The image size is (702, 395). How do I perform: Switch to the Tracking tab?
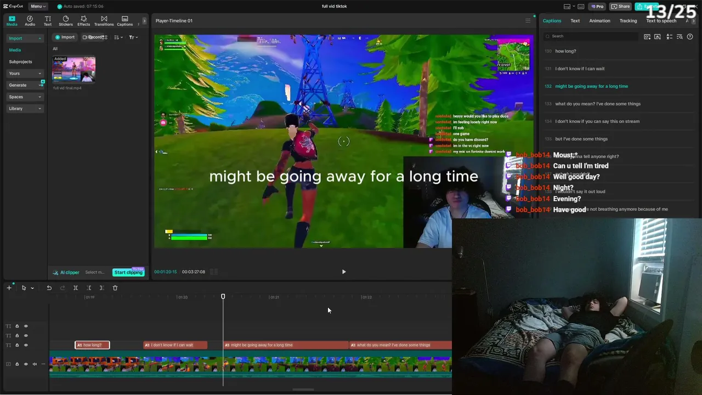tap(628, 21)
